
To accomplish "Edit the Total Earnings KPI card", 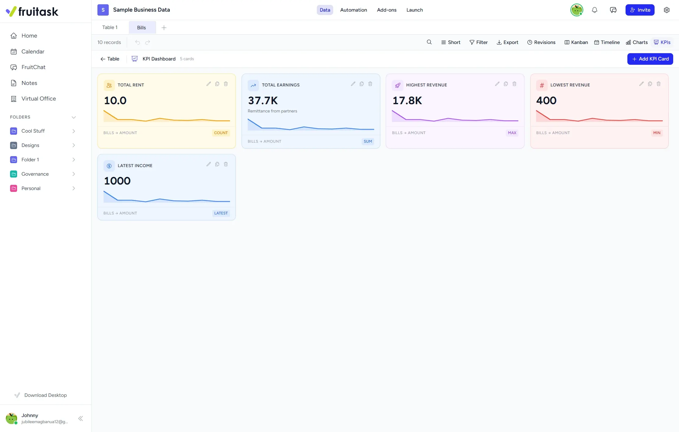I will (353, 84).
